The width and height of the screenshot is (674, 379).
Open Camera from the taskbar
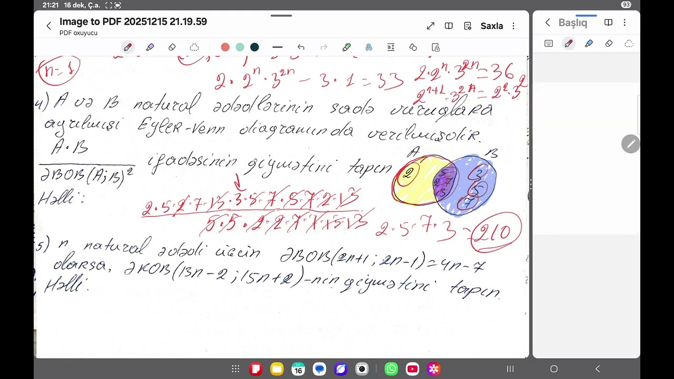[362, 369]
